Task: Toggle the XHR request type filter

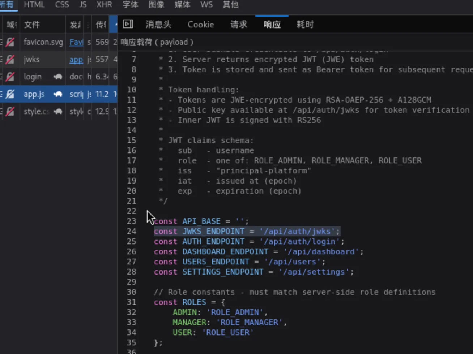Action: 104,5
